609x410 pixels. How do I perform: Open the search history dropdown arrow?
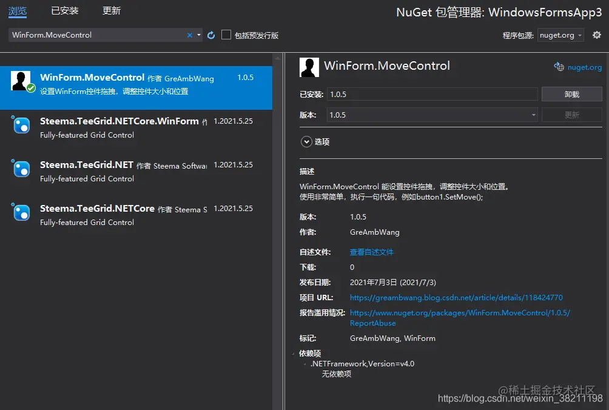(199, 35)
